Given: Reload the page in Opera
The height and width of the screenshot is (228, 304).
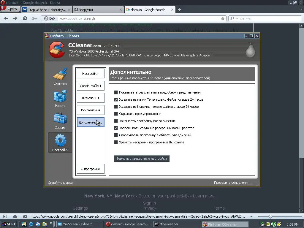Looking at the screenshot, I should coord(25,18).
